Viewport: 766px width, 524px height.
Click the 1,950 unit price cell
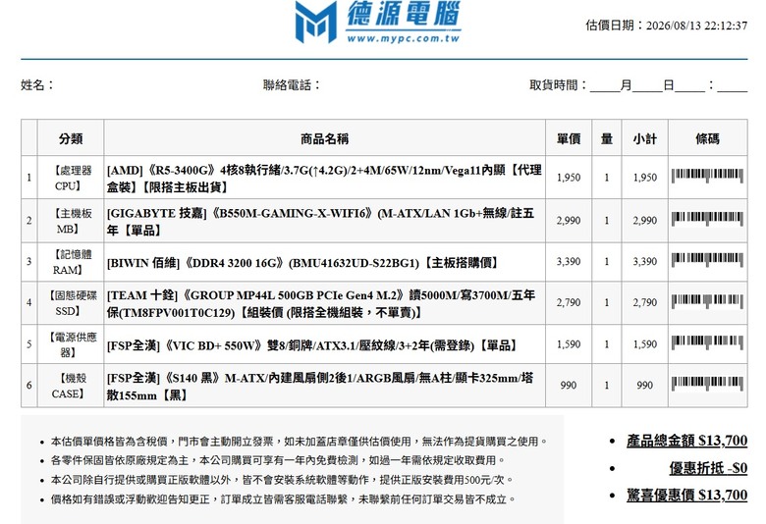(x=569, y=178)
